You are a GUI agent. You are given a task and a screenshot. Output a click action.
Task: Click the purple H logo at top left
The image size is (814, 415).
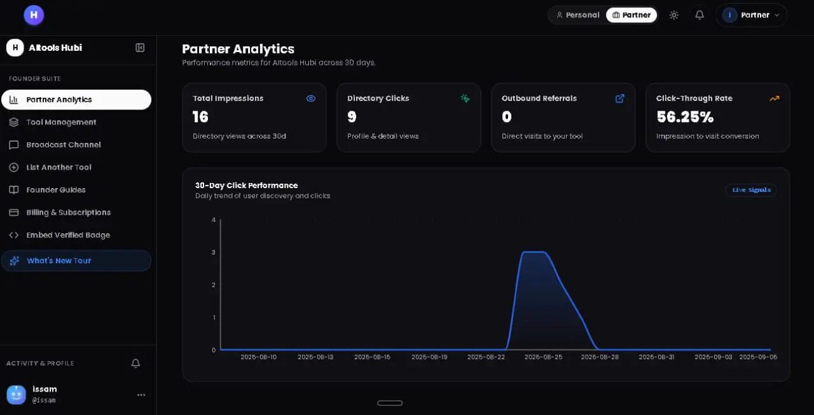(34, 15)
